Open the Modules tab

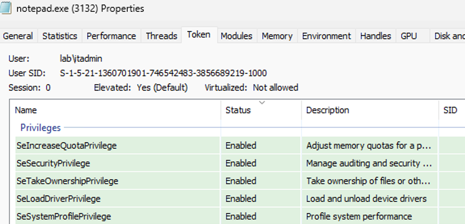point(237,36)
